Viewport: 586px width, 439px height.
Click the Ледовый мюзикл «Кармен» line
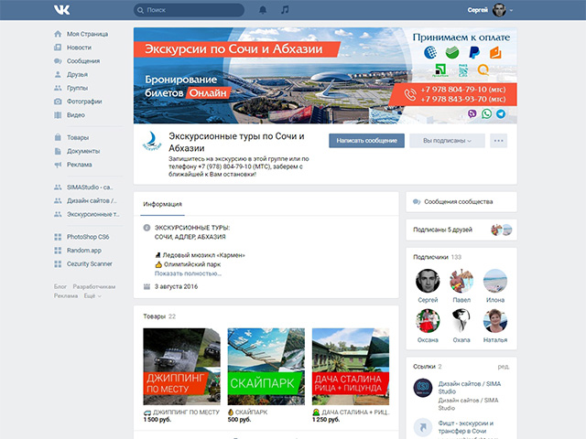(x=200, y=255)
